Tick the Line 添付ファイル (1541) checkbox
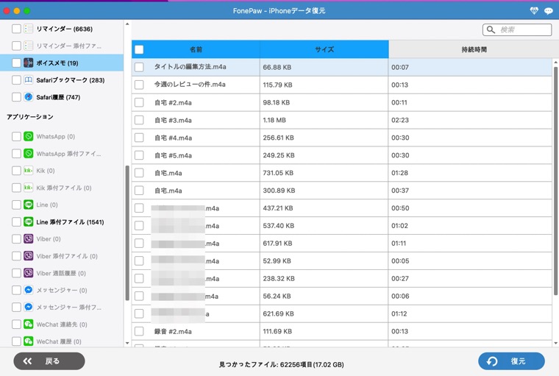The image size is (559, 376). (16, 222)
